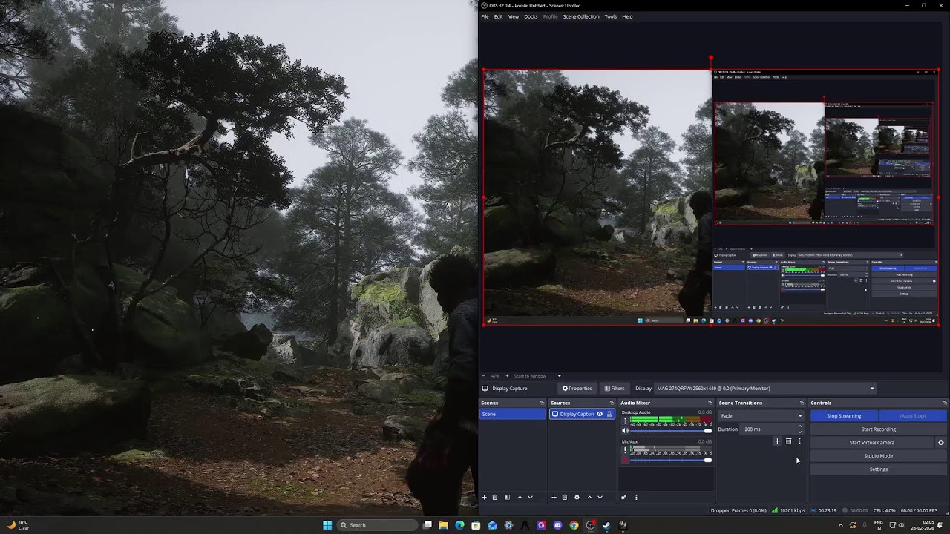
Task: Pop out the Controls dock icon
Action: pyautogui.click(x=945, y=403)
